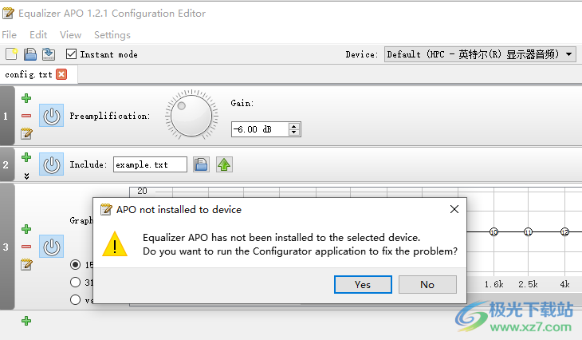Click No in the APO dialog
The width and height of the screenshot is (582, 340).
(x=427, y=285)
